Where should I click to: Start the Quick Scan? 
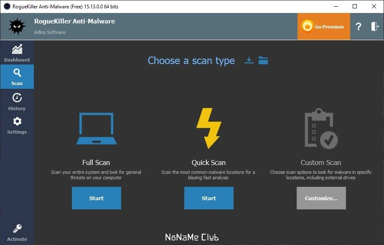(x=209, y=198)
